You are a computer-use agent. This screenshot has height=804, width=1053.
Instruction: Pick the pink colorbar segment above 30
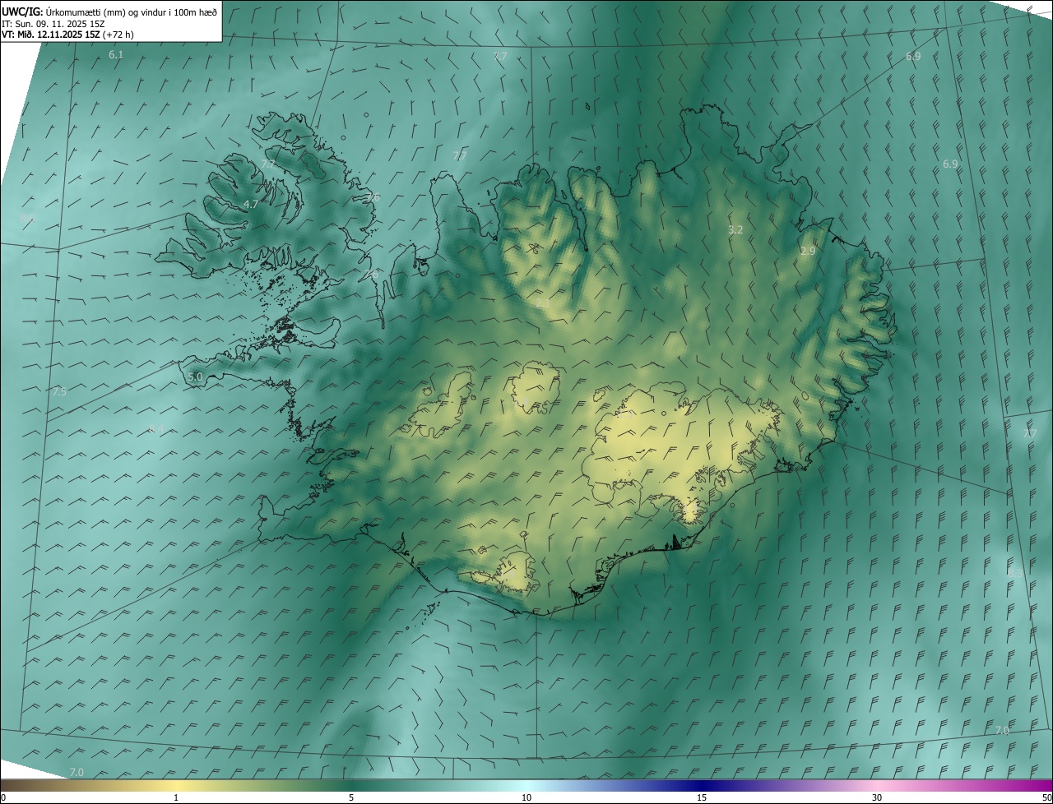(877, 786)
